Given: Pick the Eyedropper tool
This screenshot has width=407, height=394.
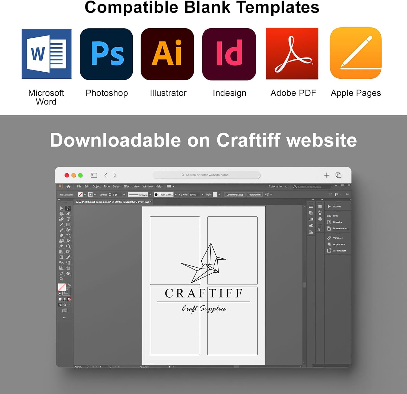Looking at the screenshot, I should coord(68,257).
